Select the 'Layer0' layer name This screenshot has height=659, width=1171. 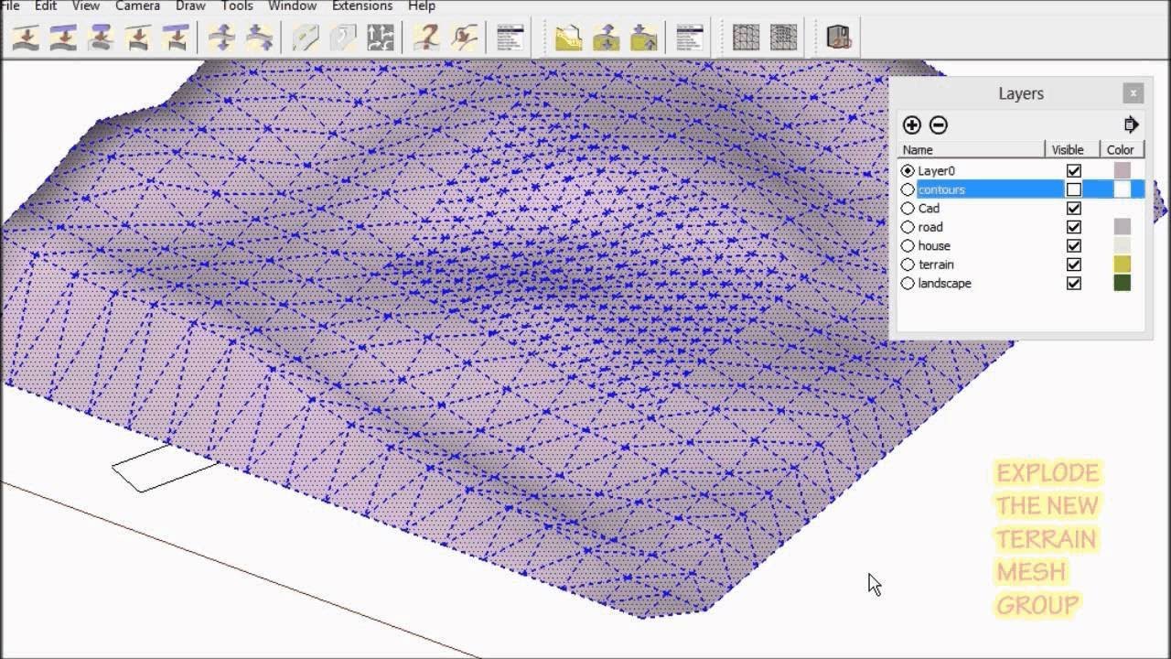(936, 171)
